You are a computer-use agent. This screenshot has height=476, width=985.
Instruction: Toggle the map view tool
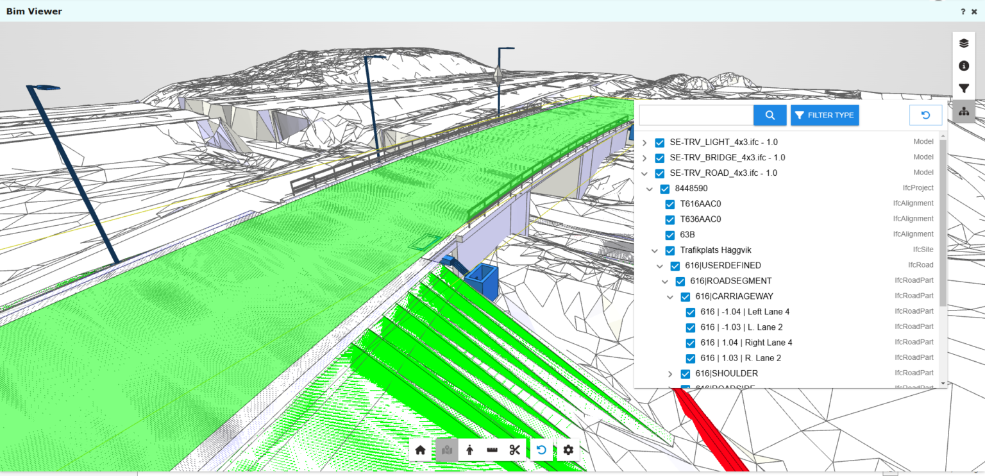[447, 450]
